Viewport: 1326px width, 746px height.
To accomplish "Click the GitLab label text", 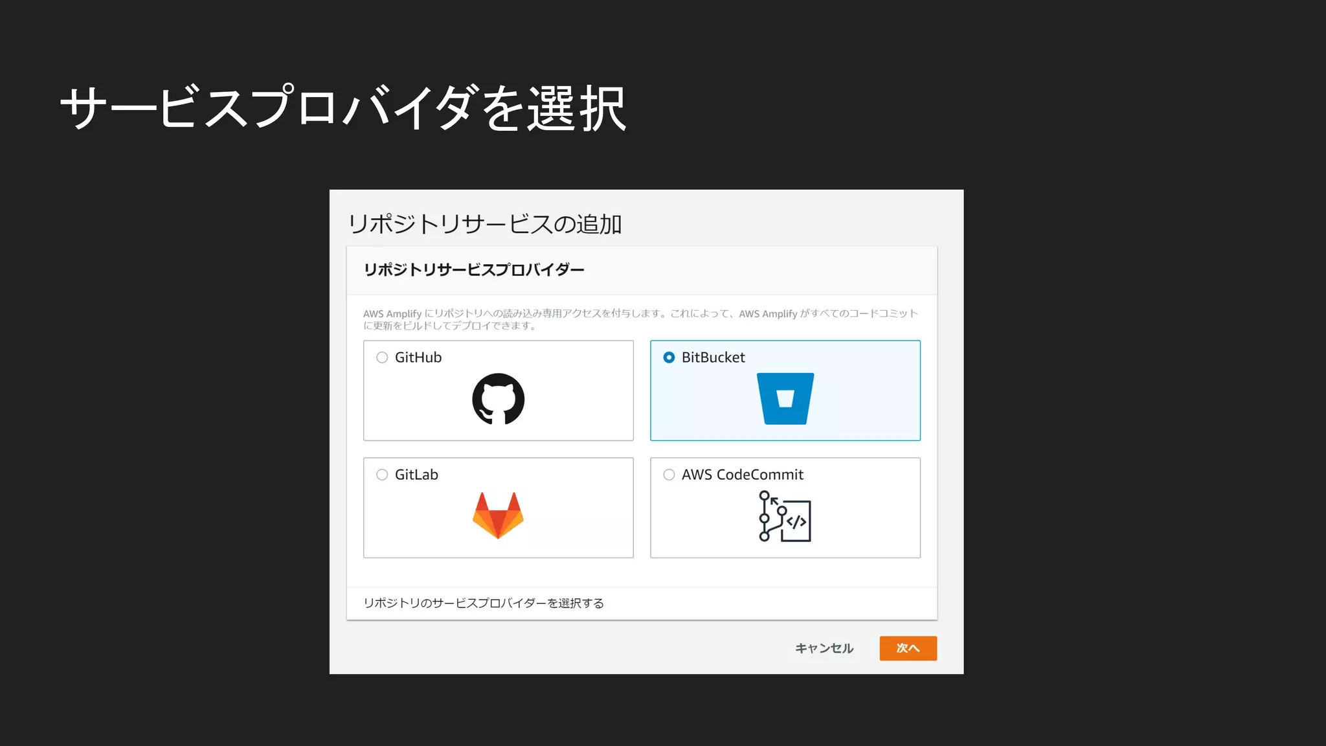I will coord(416,475).
